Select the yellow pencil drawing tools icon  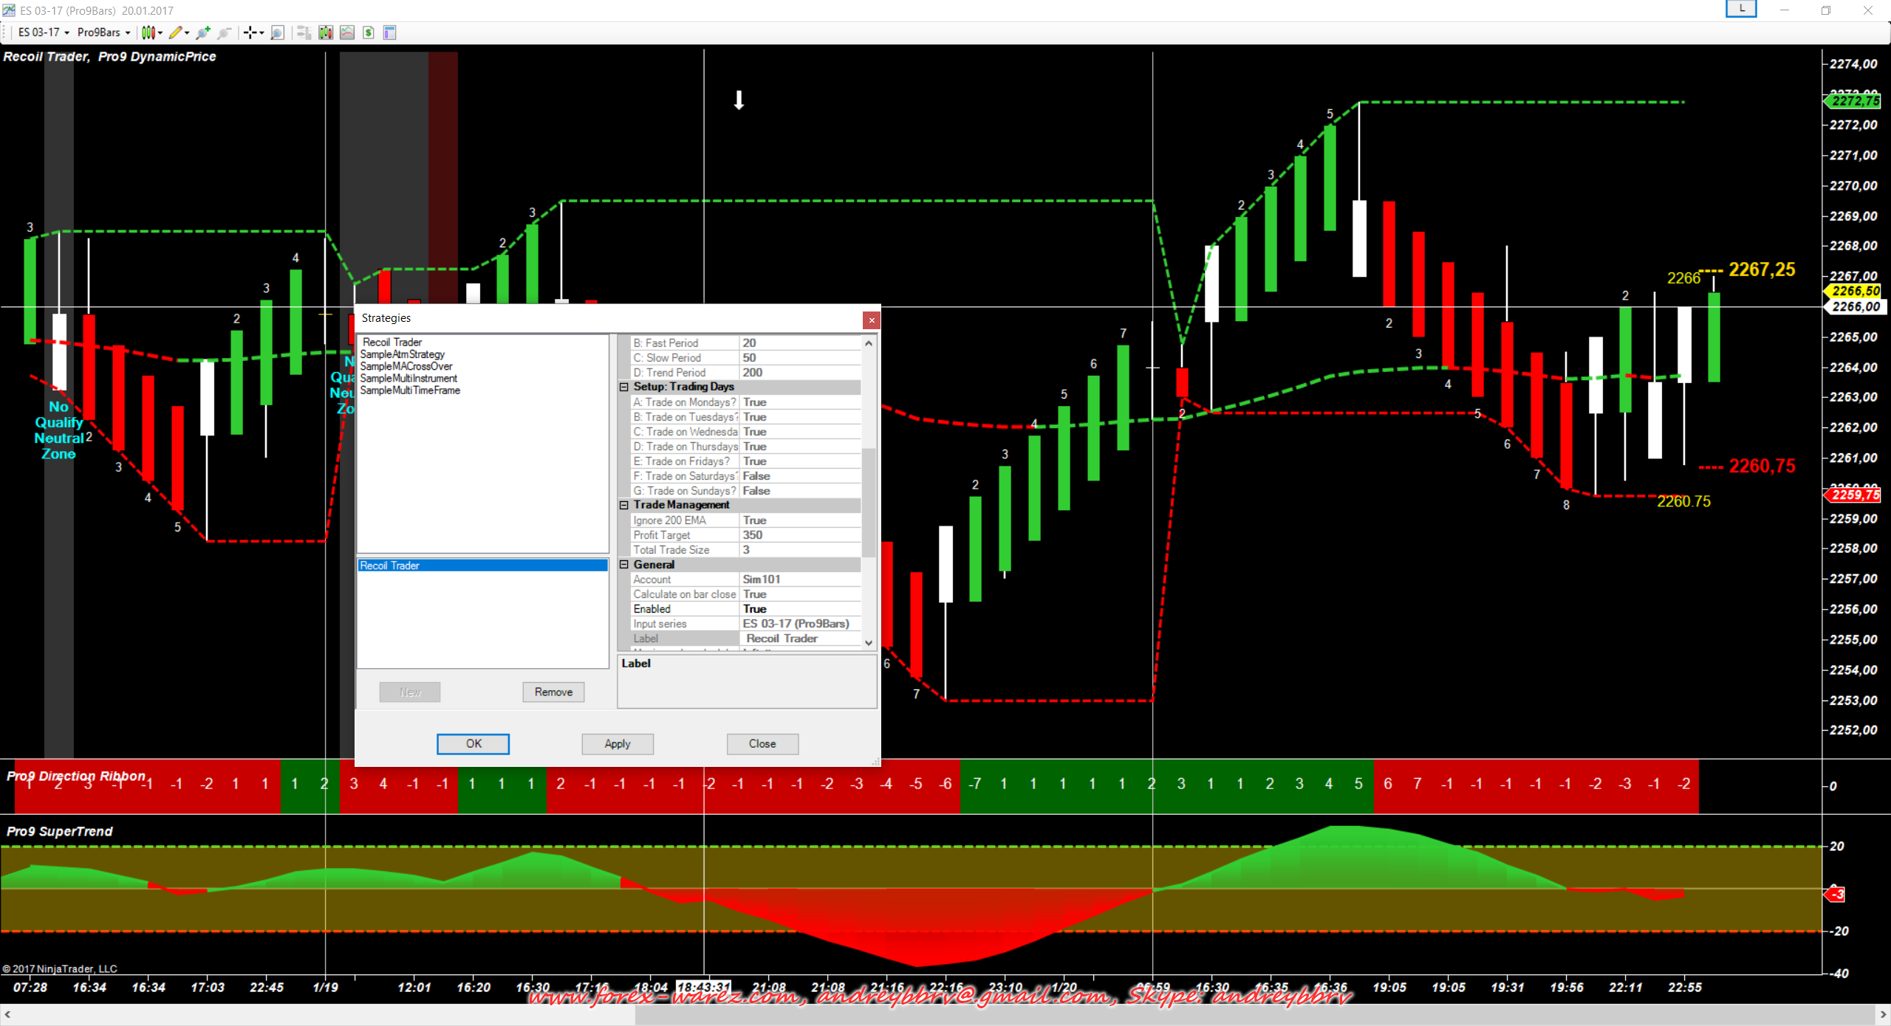click(175, 32)
